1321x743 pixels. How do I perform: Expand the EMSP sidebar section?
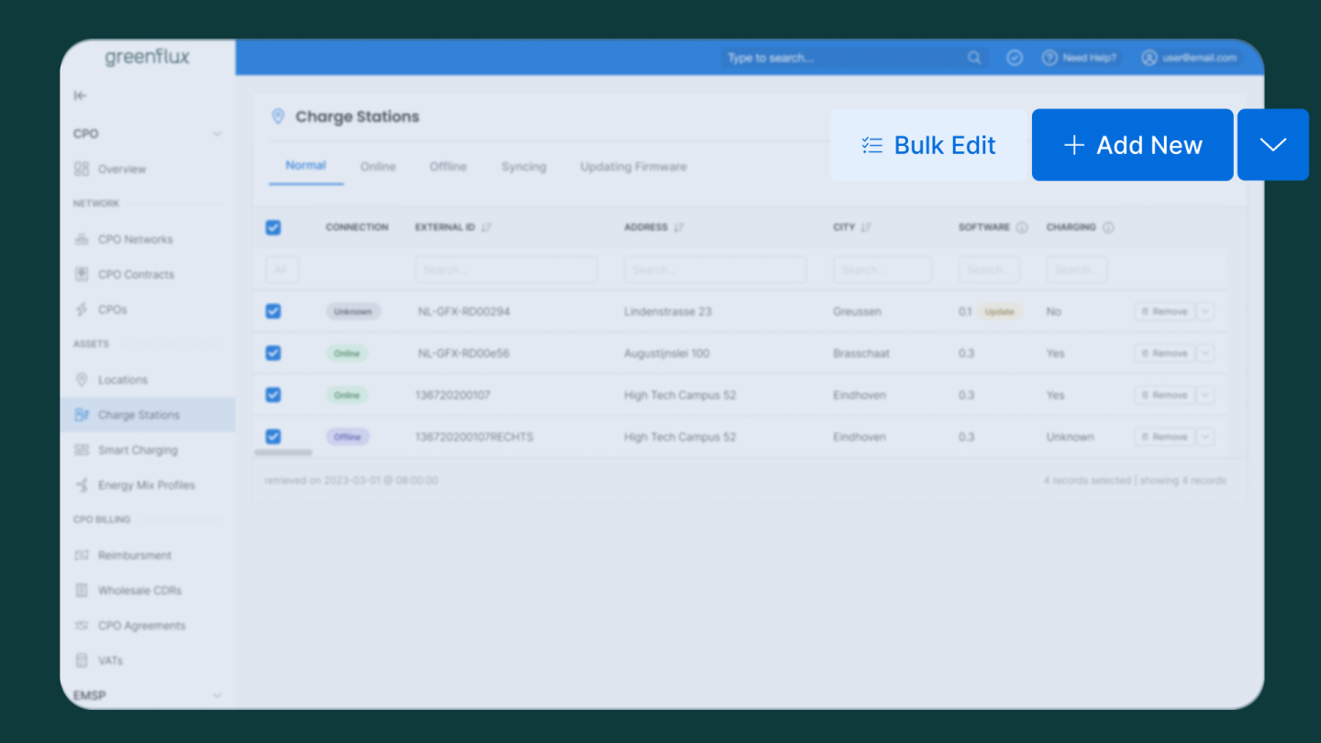pyautogui.click(x=217, y=695)
